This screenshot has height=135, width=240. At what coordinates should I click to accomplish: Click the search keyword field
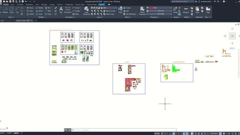tap(183, 1)
